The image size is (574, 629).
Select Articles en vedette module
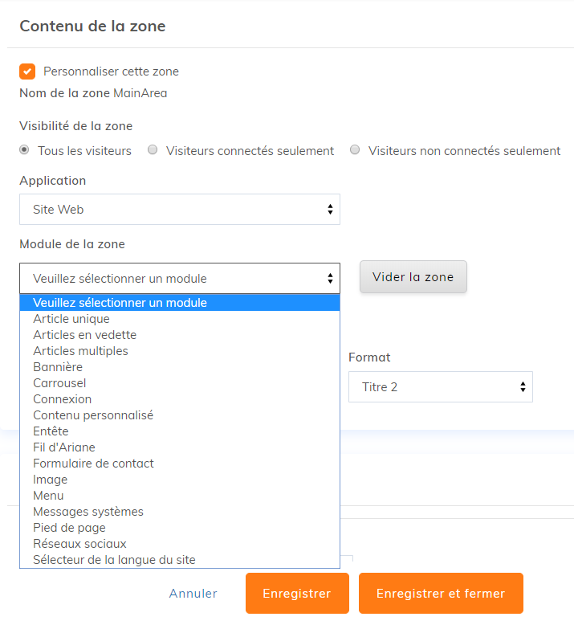coord(84,335)
